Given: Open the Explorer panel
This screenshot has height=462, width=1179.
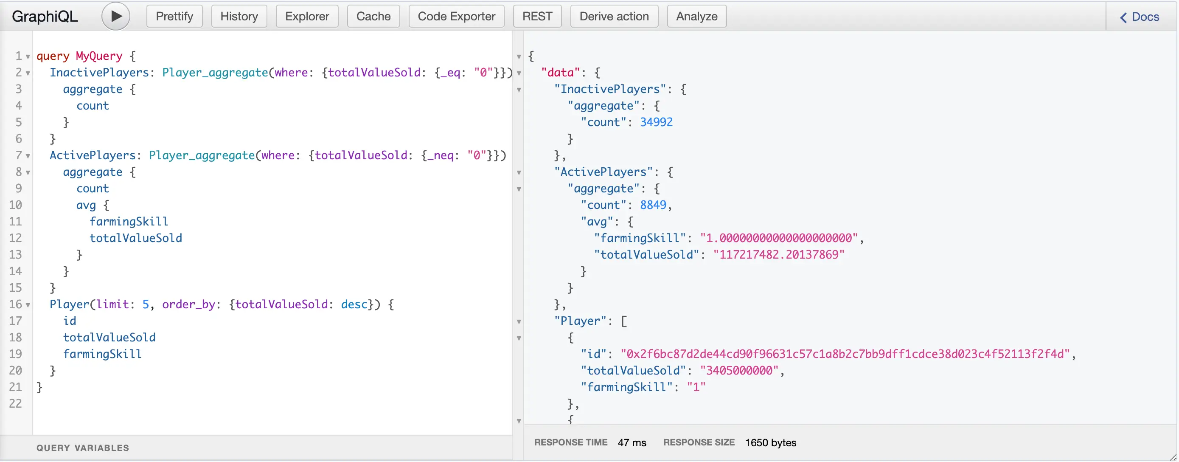Looking at the screenshot, I should click(307, 16).
